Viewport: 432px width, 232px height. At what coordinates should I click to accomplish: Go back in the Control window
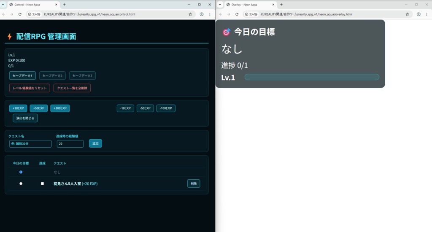click(x=3, y=14)
